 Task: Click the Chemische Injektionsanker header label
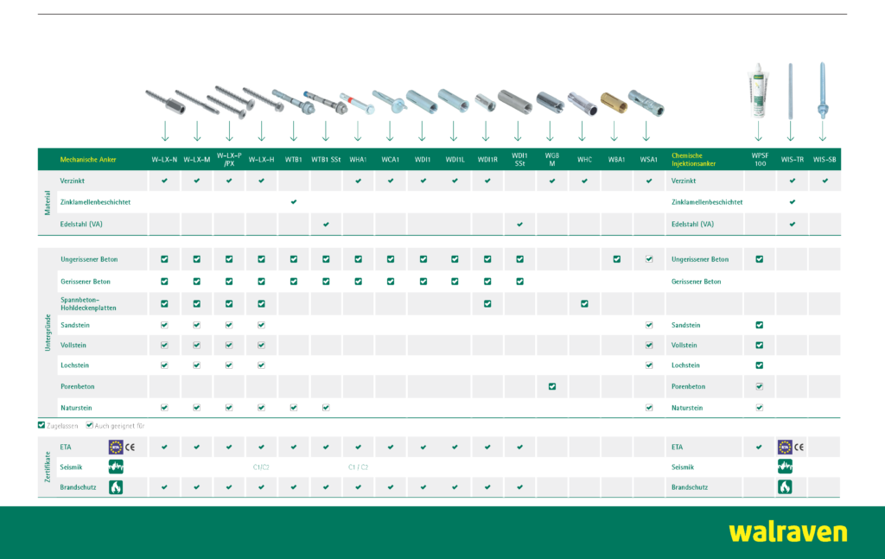click(x=694, y=160)
